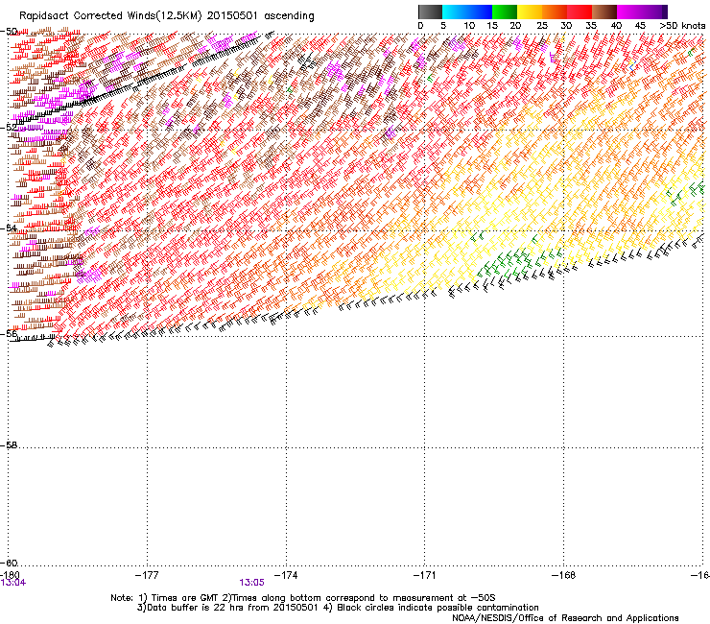Click the purple "13:04" time label

pos(13,583)
